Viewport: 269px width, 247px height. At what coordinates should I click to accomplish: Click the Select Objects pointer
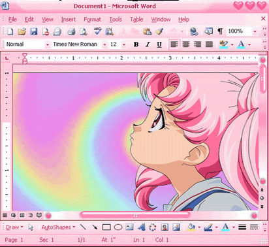pyautogui.click(x=31, y=227)
